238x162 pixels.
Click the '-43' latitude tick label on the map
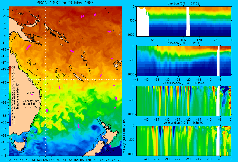click(3, 149)
